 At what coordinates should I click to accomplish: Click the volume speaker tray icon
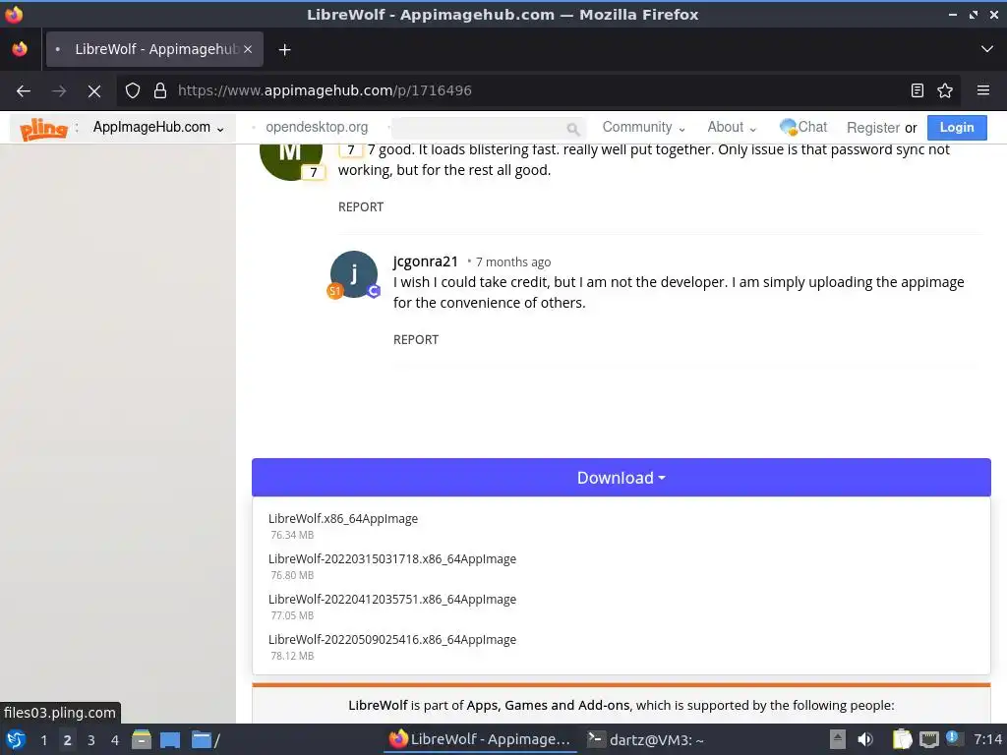(865, 739)
